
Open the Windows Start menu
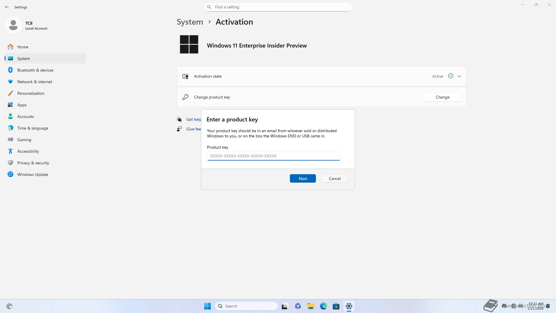click(207, 306)
